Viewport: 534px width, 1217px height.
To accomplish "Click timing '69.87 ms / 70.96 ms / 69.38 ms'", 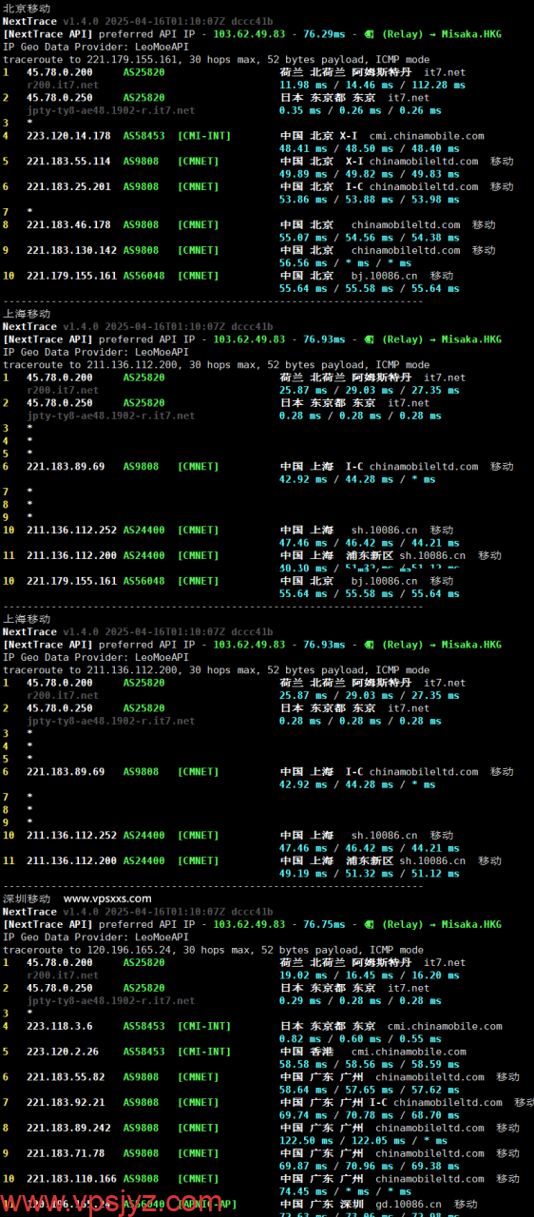I will [x=369, y=1167].
